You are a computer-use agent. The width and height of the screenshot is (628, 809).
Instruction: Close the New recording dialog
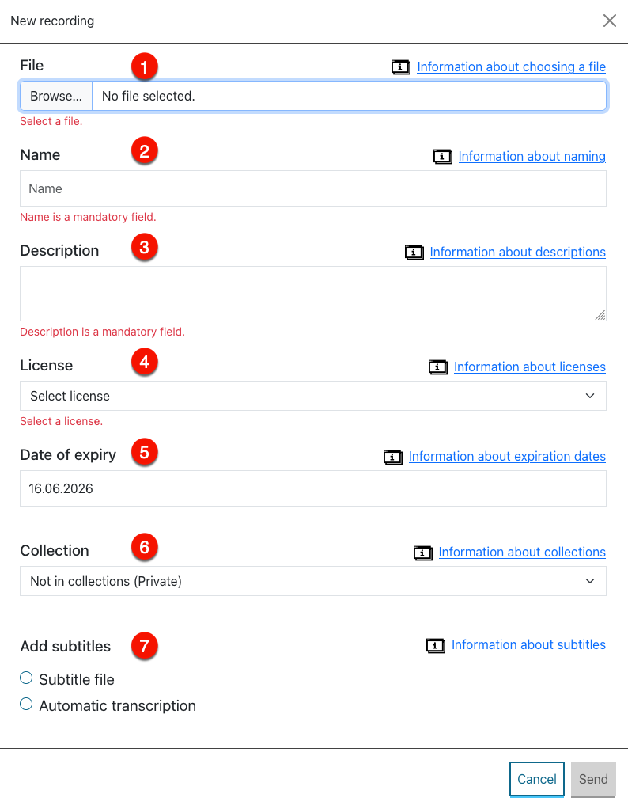click(610, 21)
